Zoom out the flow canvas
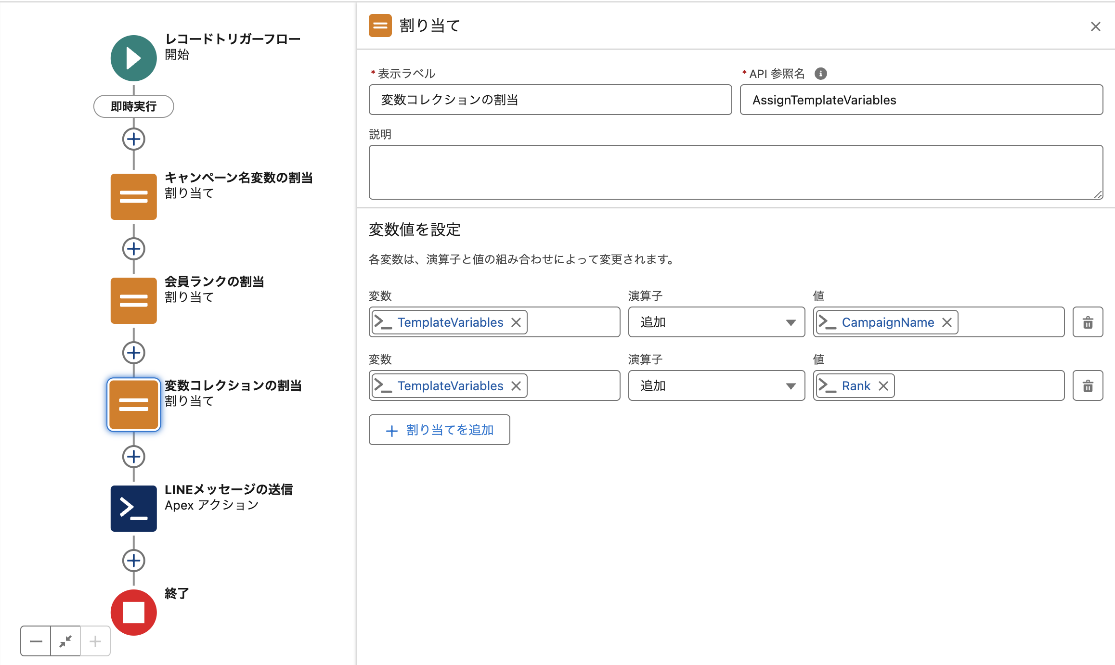Viewport: 1115px width, 665px height. click(x=36, y=641)
